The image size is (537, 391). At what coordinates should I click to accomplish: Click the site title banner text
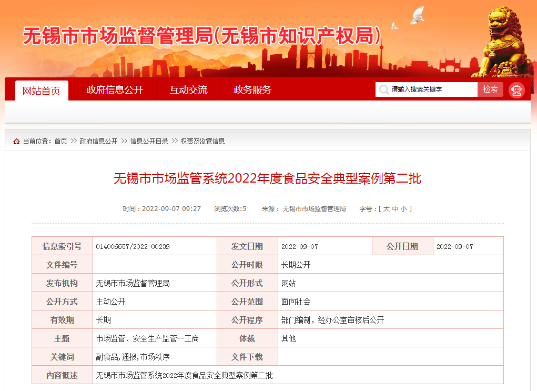[202, 36]
